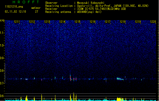This screenshot has height=101, width=159.
Task: Click the Receiving Location label
Action: click(x=59, y=6)
